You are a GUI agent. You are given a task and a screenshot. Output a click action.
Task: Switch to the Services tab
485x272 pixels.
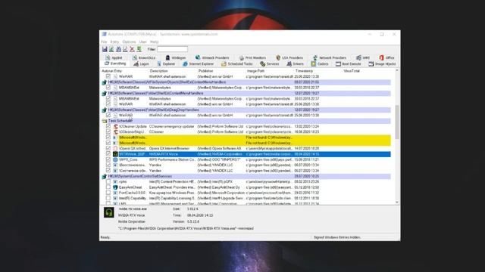click(x=270, y=63)
